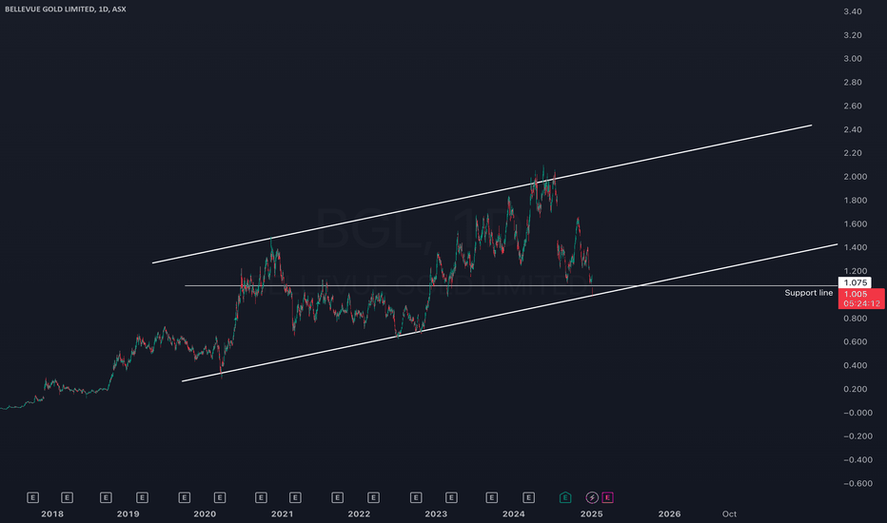This screenshot has height=523, width=887.
Task: Click the −0.600 price axis label
Action: (857, 483)
